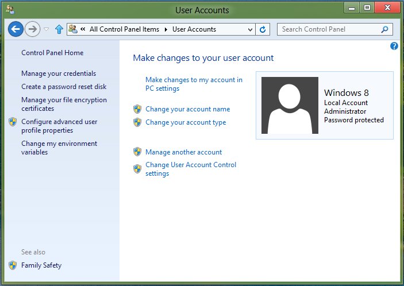The height and width of the screenshot is (286, 404).
Task: Open Change my environment variables
Action: [59, 148]
